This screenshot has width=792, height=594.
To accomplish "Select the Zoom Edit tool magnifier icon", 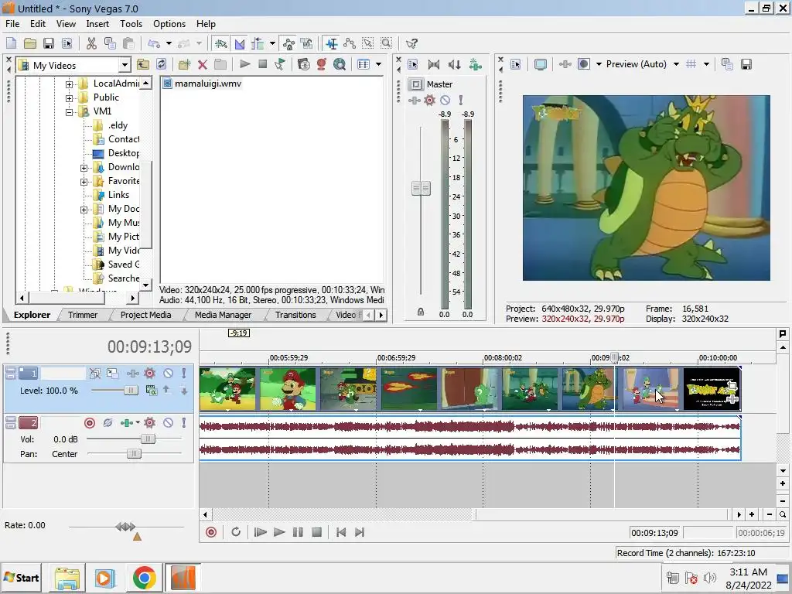I will coord(387,43).
